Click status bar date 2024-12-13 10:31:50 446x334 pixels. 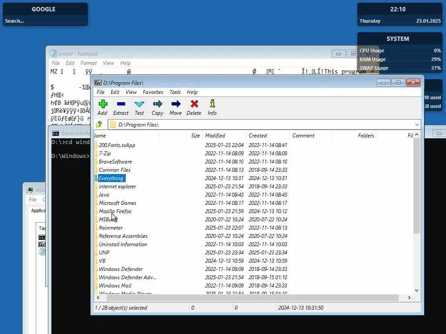click(x=301, y=307)
